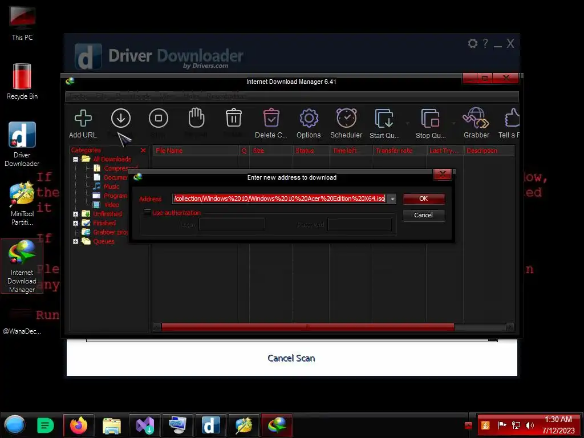Screen dimensions: 584x438
Task: Click the Login input field
Action: point(232,225)
